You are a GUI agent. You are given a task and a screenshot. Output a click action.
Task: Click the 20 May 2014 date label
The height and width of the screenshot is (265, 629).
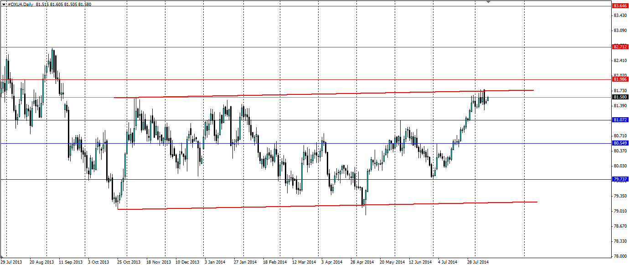pos(392,262)
